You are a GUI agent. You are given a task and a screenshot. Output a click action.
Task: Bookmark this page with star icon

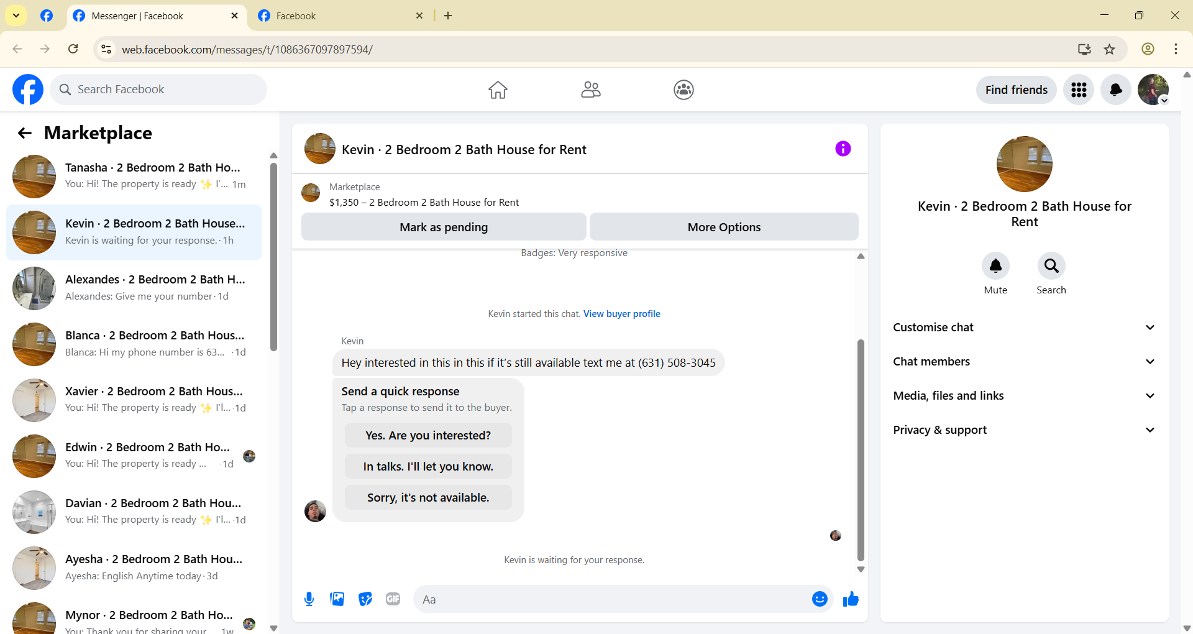[1110, 49]
